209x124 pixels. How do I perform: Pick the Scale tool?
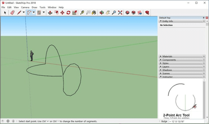pyautogui.click(x=74, y=13)
